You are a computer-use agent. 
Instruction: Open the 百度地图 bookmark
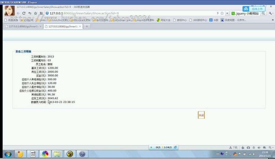pos(233,20)
